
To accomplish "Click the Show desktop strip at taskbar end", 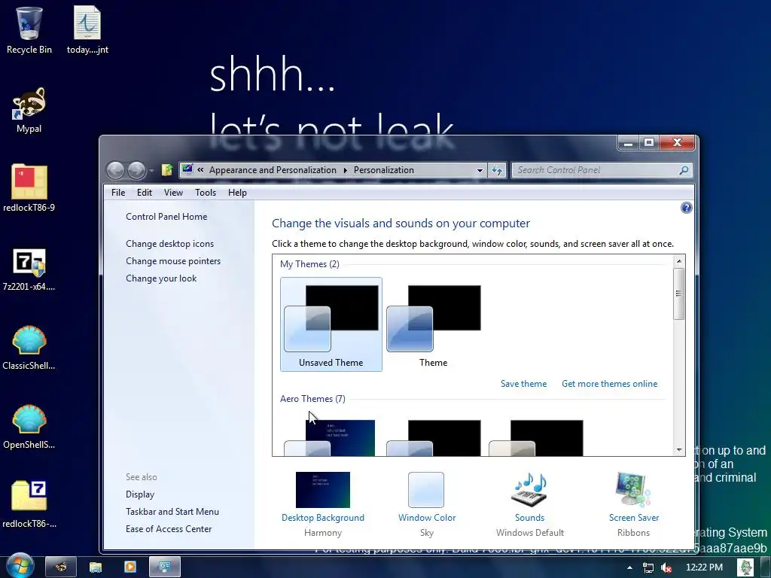I will tap(766, 567).
